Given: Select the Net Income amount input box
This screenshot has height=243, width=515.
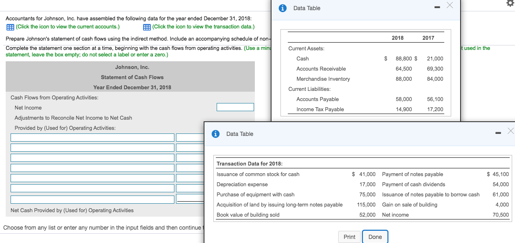Looking at the screenshot, I should pos(235,107).
